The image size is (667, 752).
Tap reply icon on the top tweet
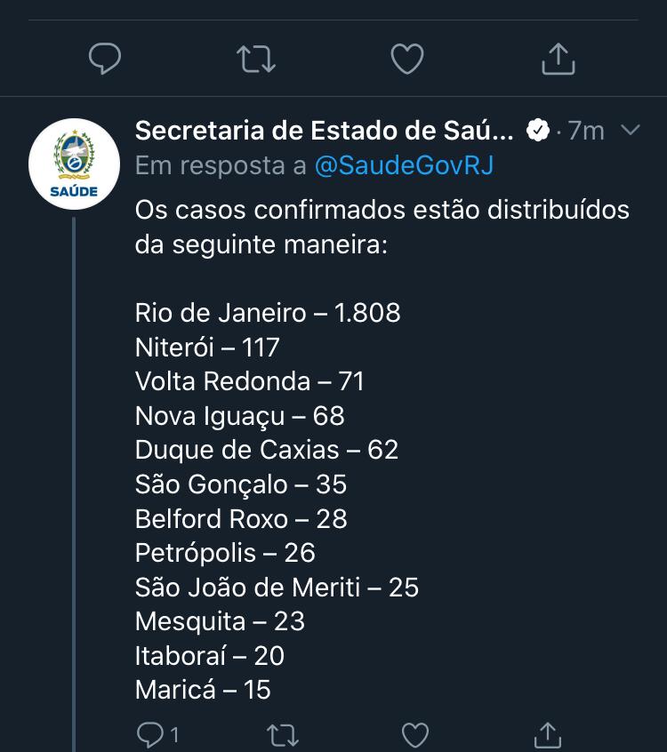click(x=105, y=59)
